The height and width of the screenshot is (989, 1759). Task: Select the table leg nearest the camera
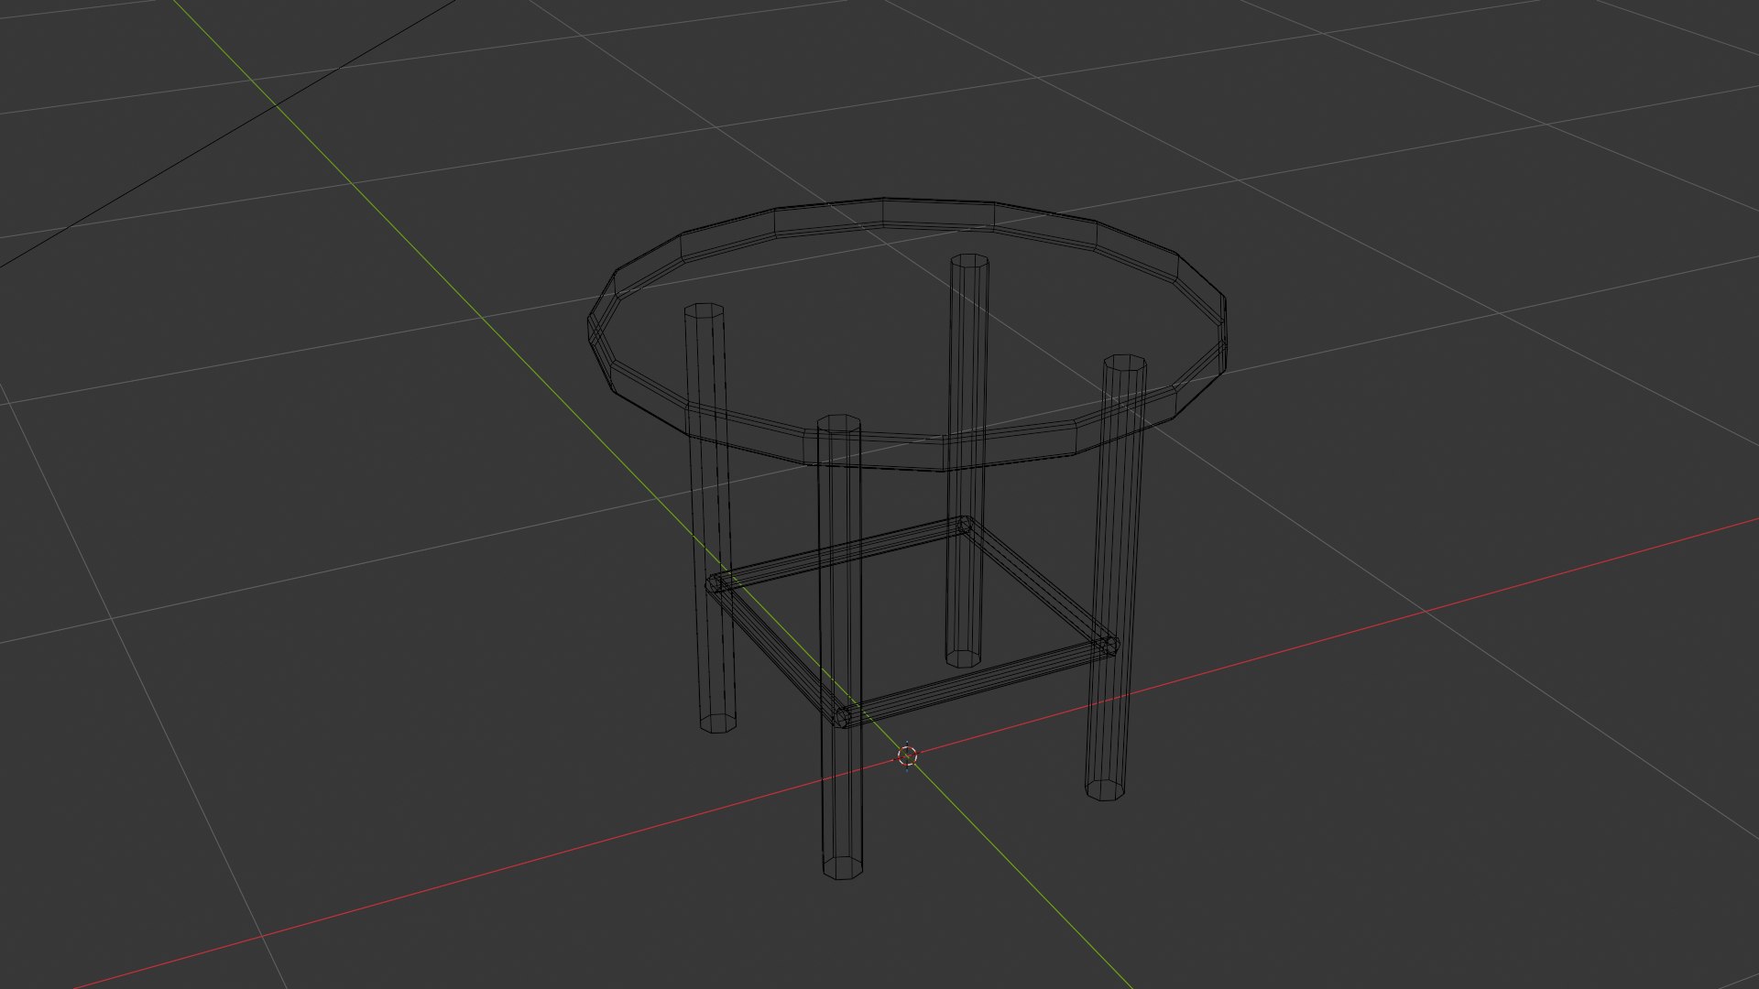pos(840,647)
